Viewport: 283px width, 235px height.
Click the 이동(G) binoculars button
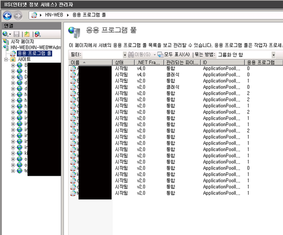pyautogui.click(x=139, y=55)
